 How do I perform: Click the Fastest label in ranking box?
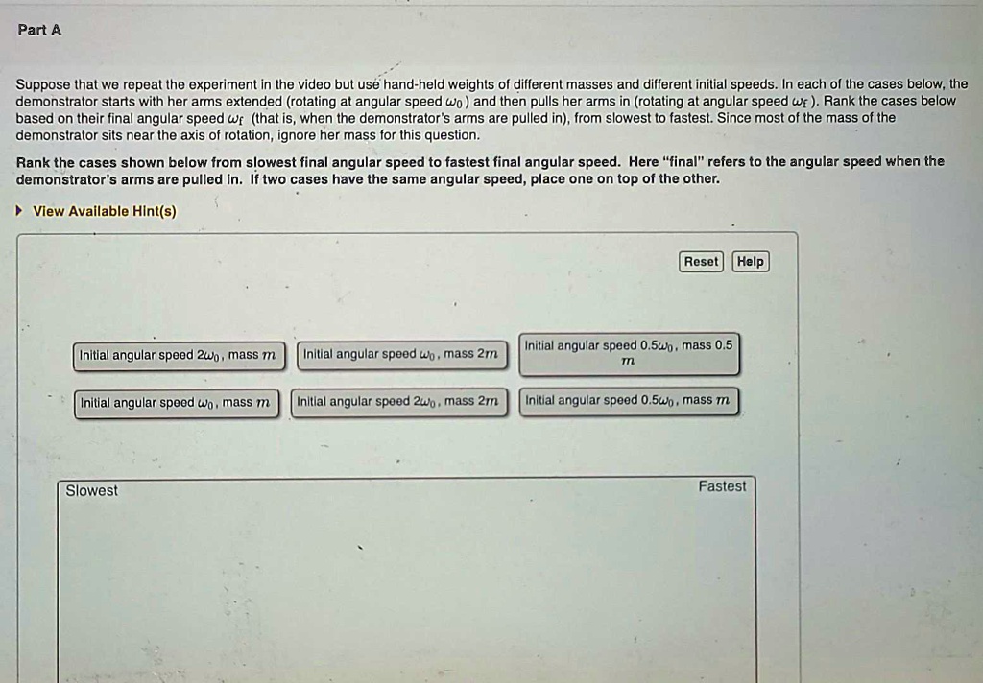pos(722,486)
